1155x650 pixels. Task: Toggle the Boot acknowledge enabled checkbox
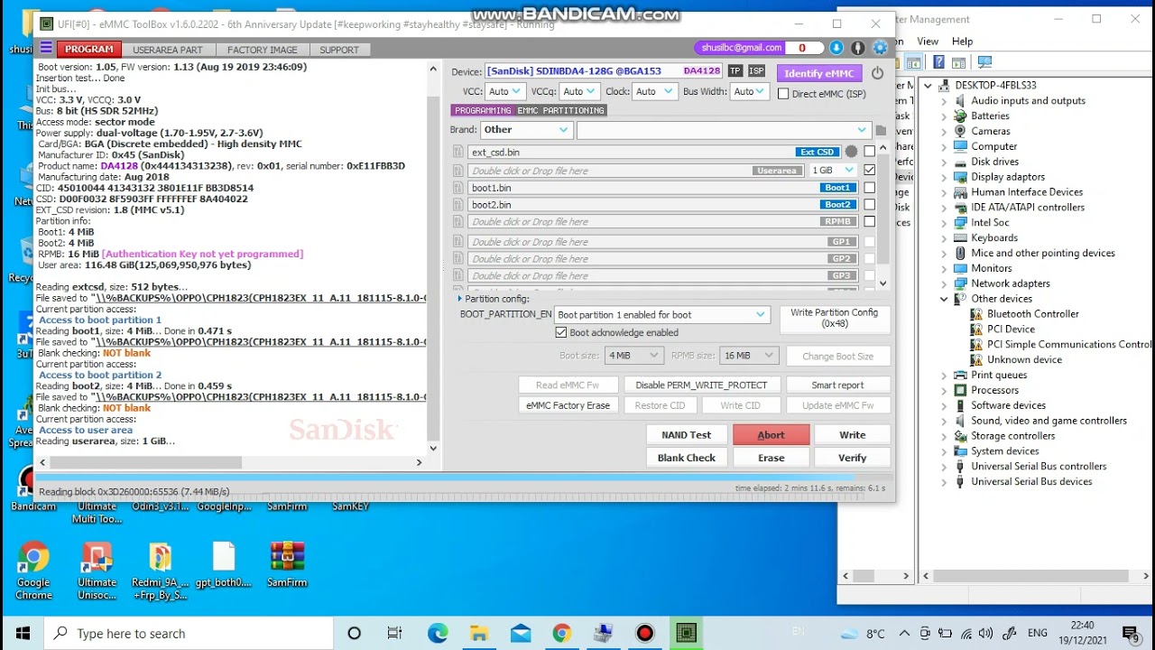click(561, 332)
